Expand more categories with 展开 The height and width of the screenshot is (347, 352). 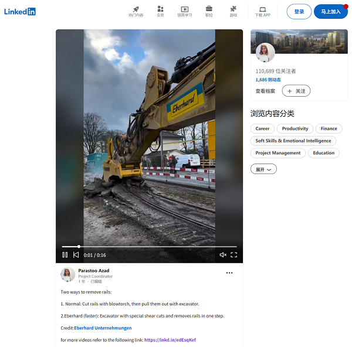(x=263, y=169)
